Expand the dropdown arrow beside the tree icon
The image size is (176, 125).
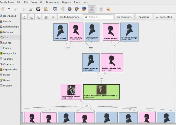(9, 9)
